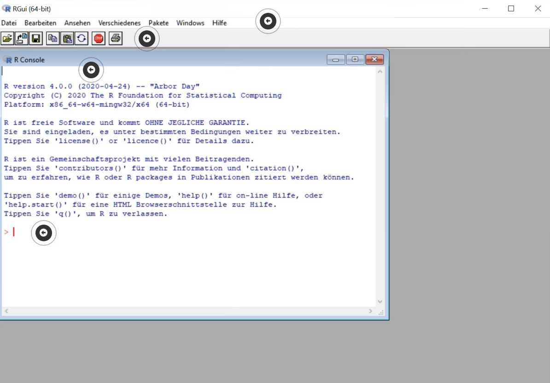Screen dimensions: 550x383
Task: Open the Verschiedenes menu
Action: coord(119,23)
